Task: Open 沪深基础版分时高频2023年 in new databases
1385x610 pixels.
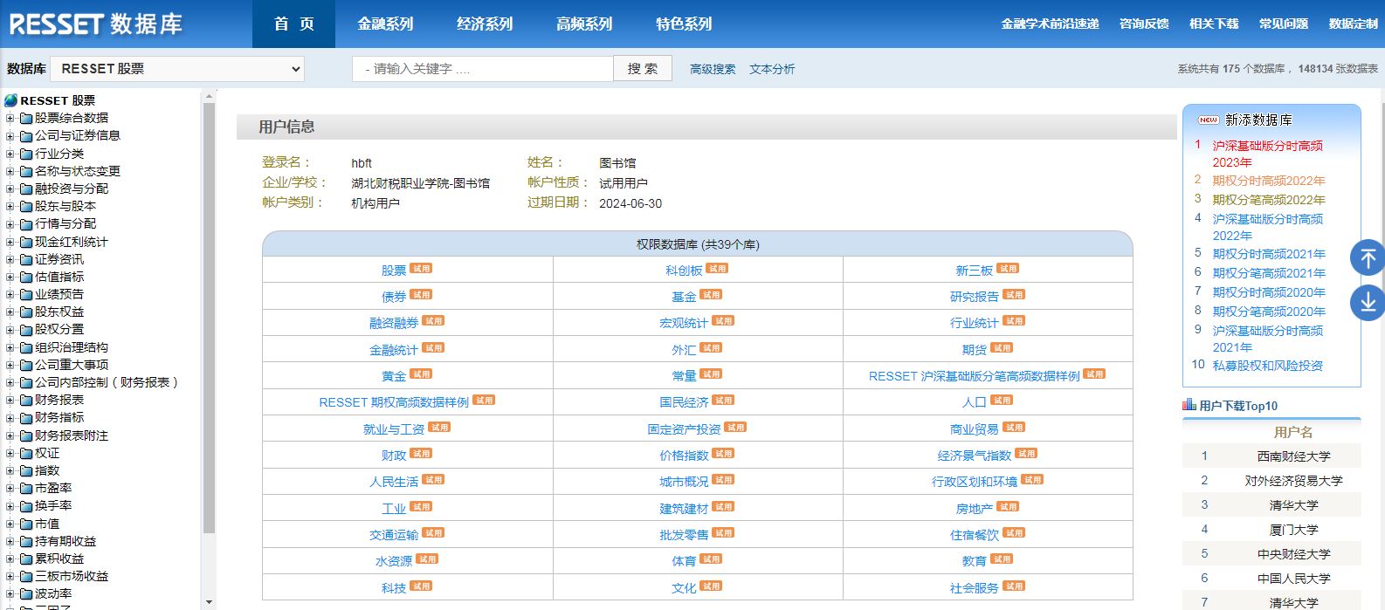Action: click(x=1267, y=154)
